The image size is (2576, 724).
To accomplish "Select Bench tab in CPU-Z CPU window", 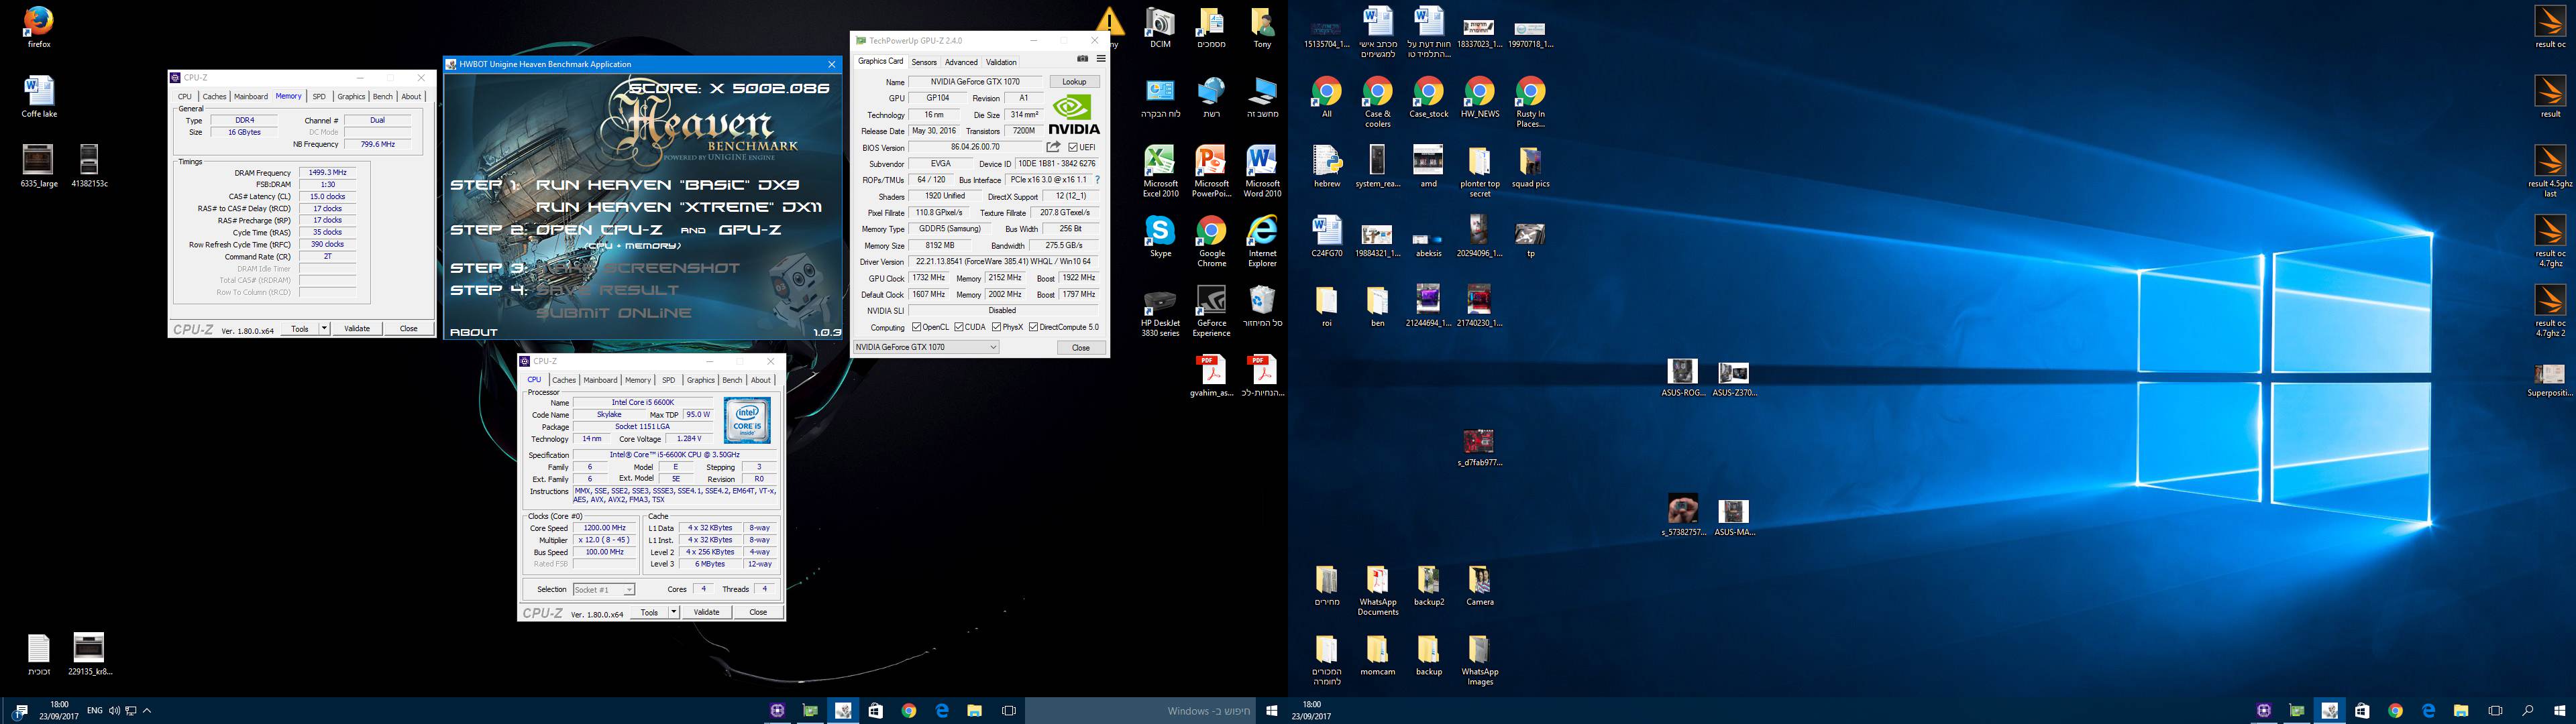I will (x=732, y=380).
